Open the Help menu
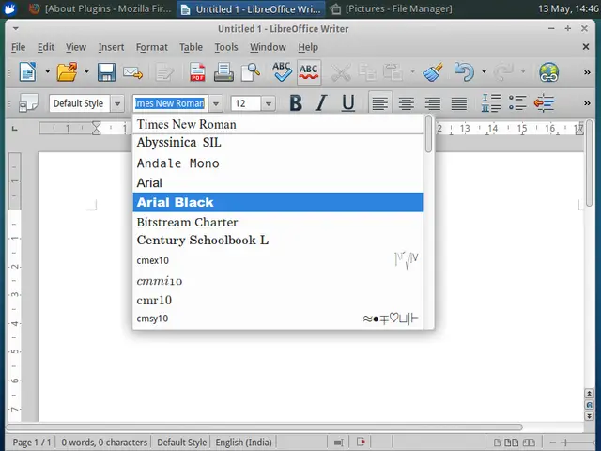The image size is (601, 451). 308,47
